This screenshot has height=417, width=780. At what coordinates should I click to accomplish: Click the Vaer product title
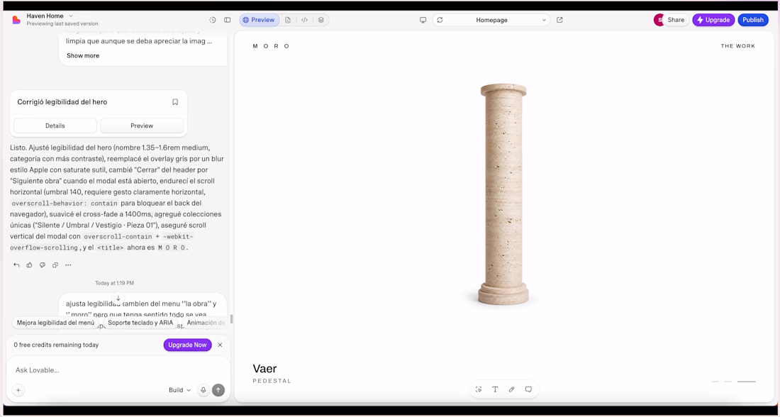pyautogui.click(x=264, y=369)
